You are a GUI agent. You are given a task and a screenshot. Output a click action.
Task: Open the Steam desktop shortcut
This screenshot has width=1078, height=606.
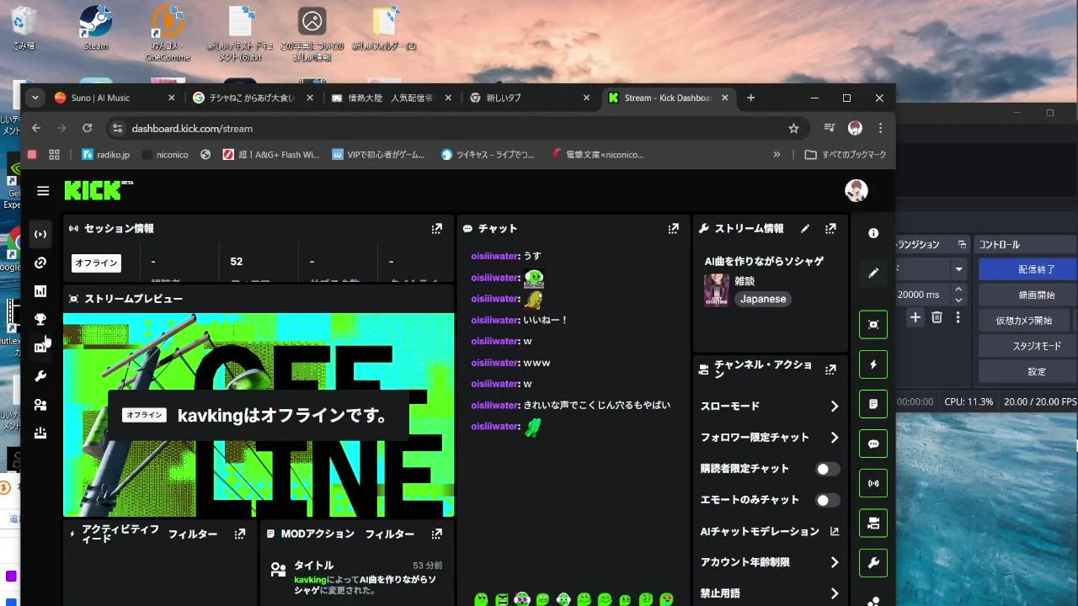96,29
